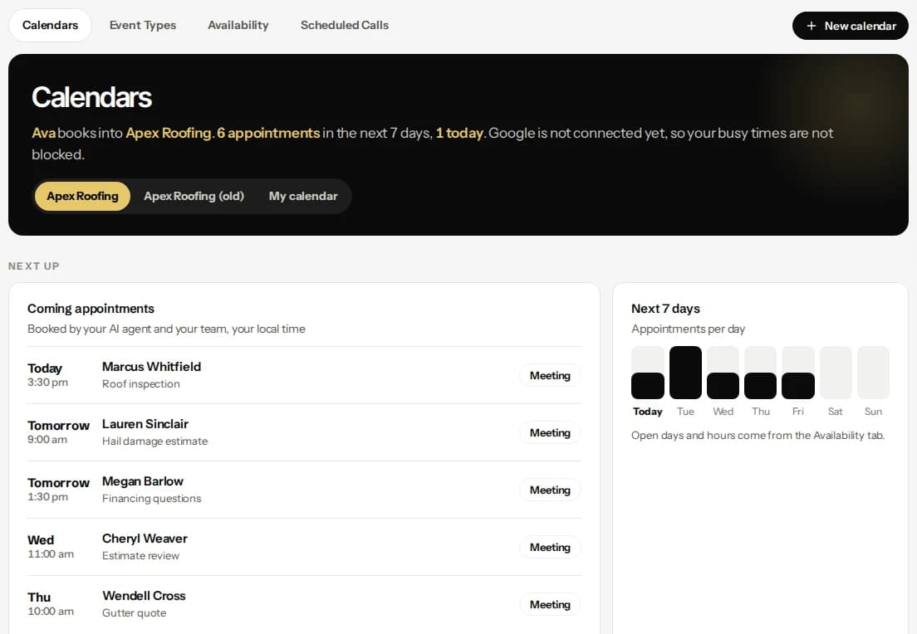The image size is (917, 634).
Task: Click Meeting badge for Wendell Cross
Action: [x=550, y=604]
